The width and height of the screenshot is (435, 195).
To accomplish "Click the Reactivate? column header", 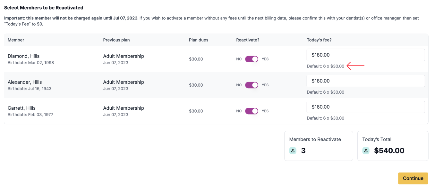I will click(x=248, y=40).
